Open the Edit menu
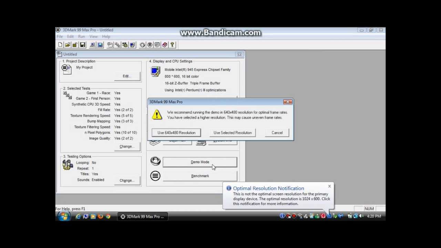Screen dimensions: 441x248 [x=70, y=37]
